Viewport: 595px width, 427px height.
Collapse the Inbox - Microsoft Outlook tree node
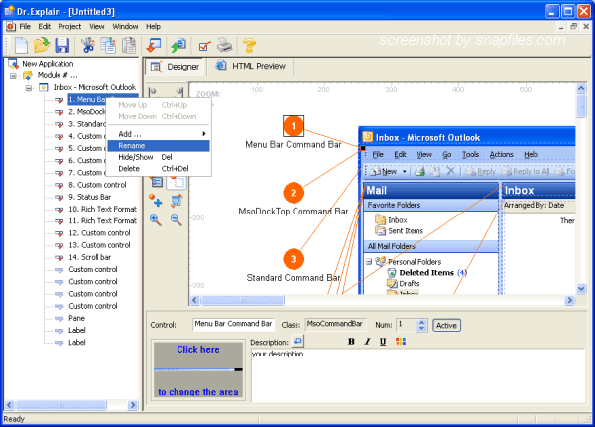pos(29,88)
